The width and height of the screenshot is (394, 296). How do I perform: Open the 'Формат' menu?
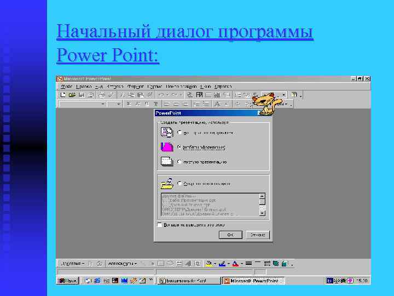[136, 87]
